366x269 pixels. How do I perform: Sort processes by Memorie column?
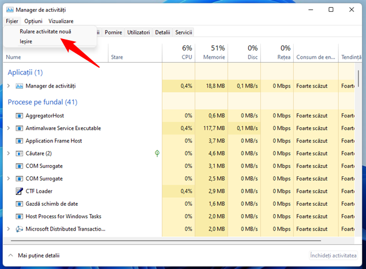pos(211,53)
